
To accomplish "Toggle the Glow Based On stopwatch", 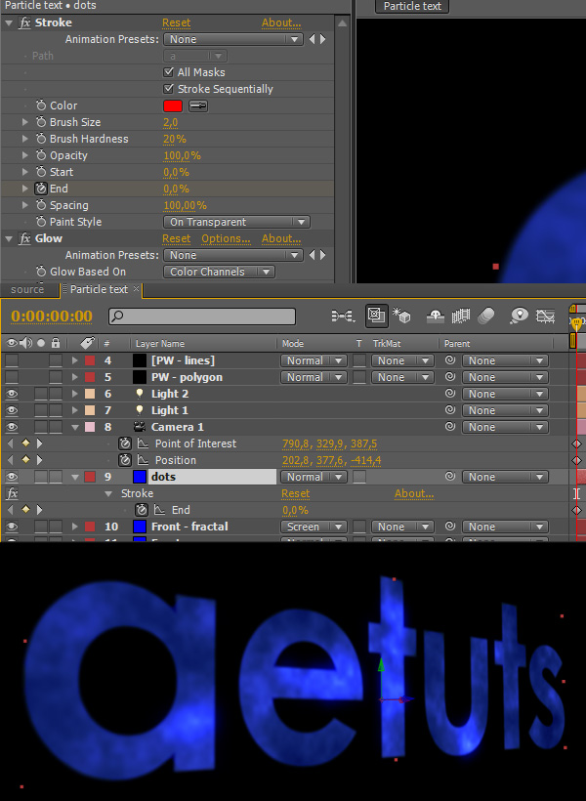I will click(x=41, y=272).
